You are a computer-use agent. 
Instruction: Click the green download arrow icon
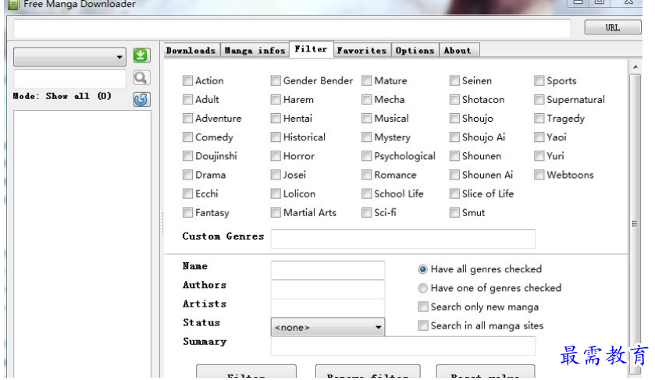point(141,55)
